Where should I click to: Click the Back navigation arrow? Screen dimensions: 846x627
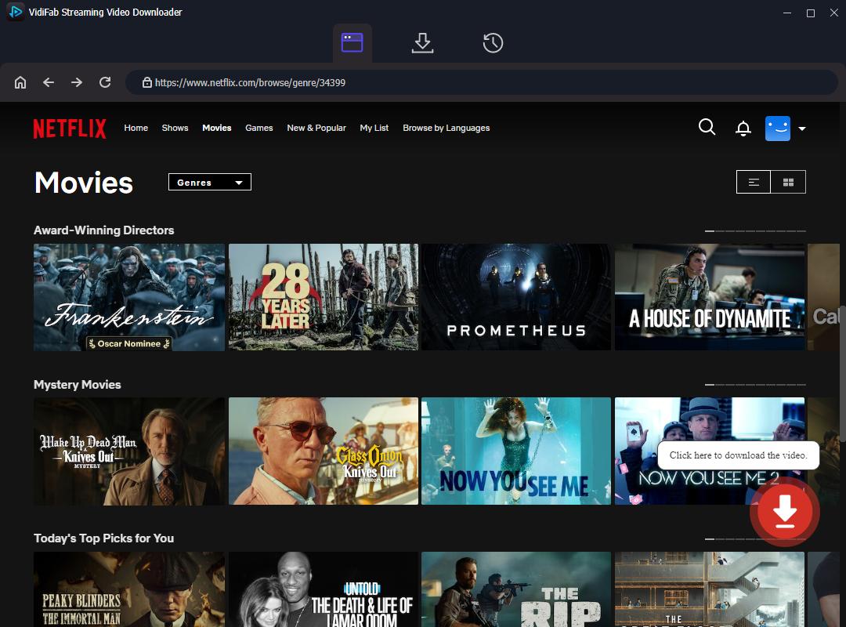point(48,82)
